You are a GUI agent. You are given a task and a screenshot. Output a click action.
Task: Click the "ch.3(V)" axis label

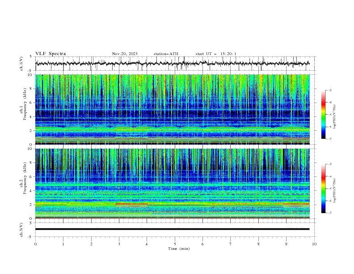click(x=21, y=230)
